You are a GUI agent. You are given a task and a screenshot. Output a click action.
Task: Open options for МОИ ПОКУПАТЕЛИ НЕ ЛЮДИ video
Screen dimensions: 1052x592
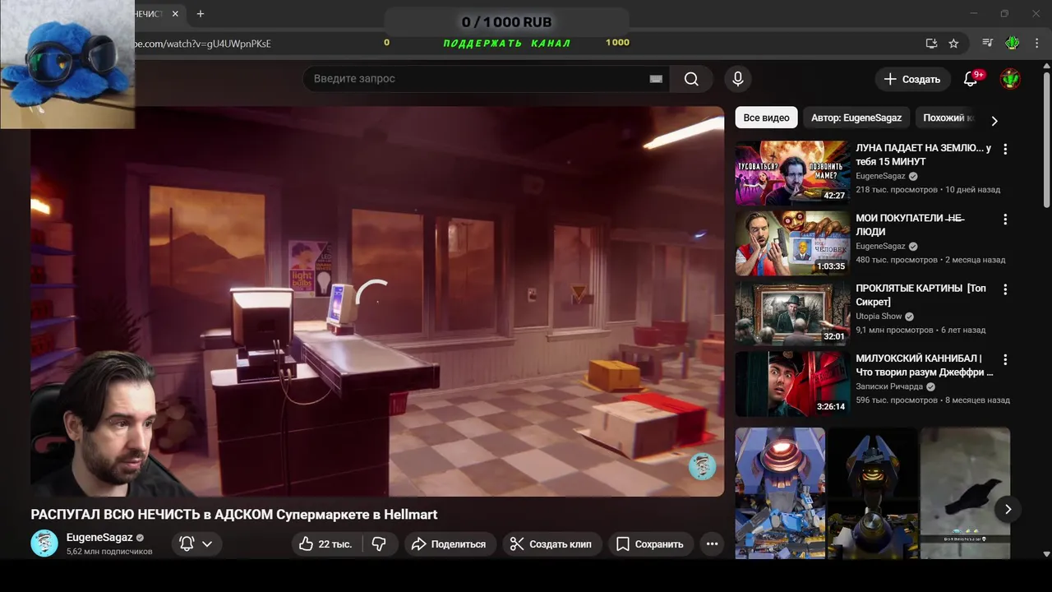click(x=1005, y=220)
